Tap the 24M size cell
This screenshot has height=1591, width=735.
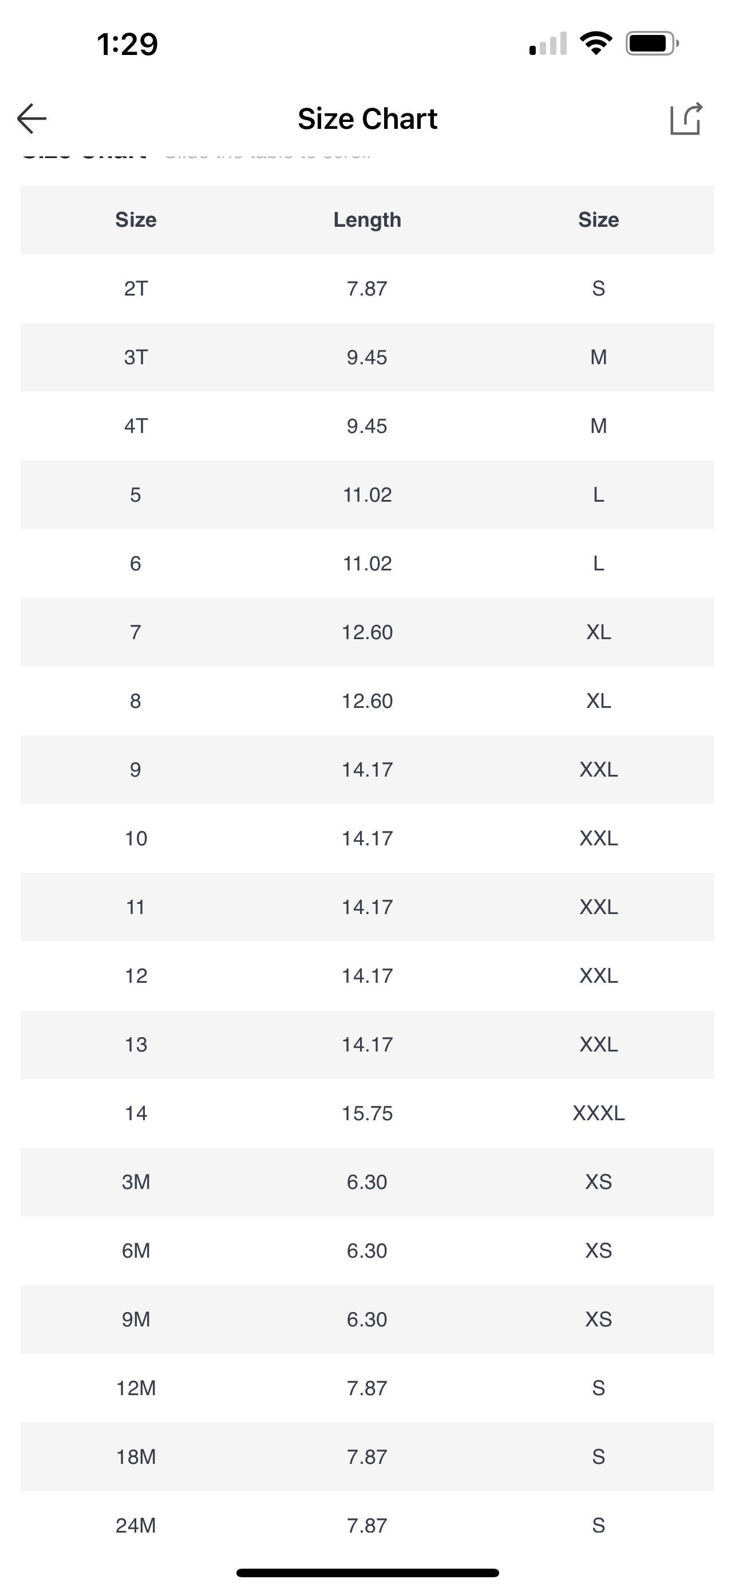136,1526
